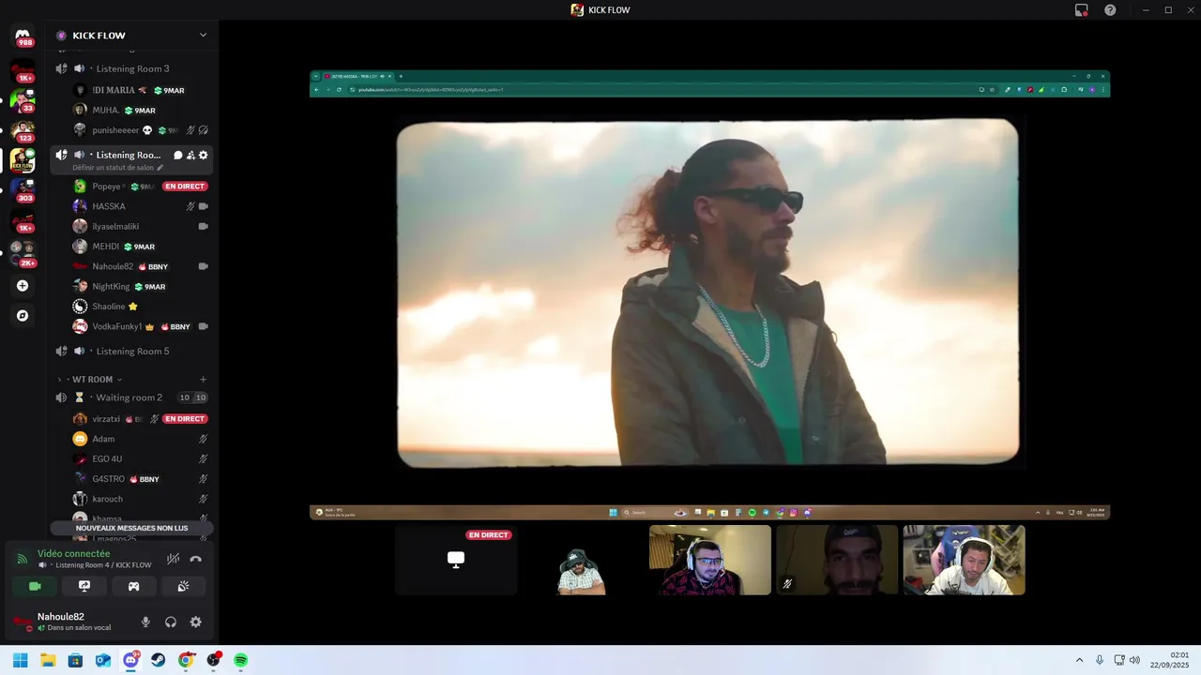Screen dimensions: 1201x675
Task: Open Windows Start menu
Action: click(20, 660)
